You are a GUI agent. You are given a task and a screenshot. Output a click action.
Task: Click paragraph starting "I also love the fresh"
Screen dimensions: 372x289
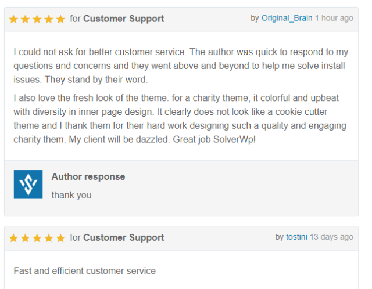[x=180, y=119]
